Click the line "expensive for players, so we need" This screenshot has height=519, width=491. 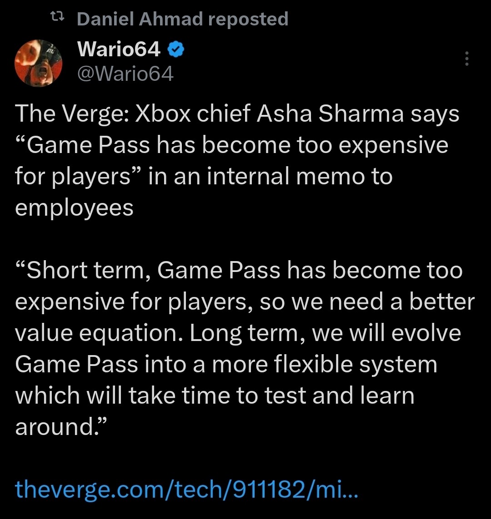click(245, 302)
